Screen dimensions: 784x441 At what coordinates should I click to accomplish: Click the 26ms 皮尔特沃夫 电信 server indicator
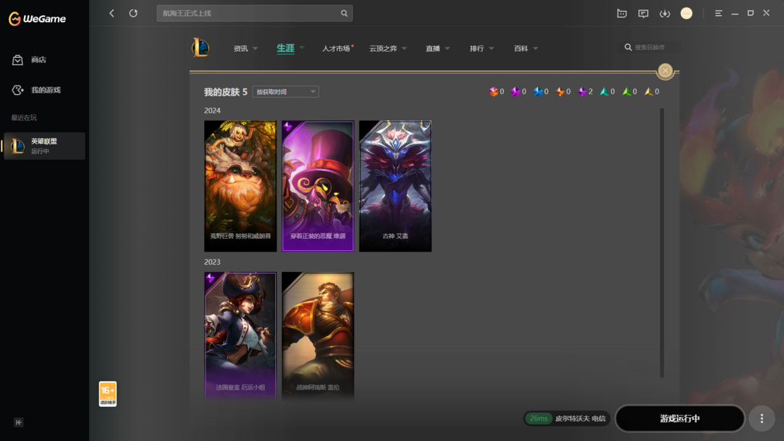(x=567, y=419)
